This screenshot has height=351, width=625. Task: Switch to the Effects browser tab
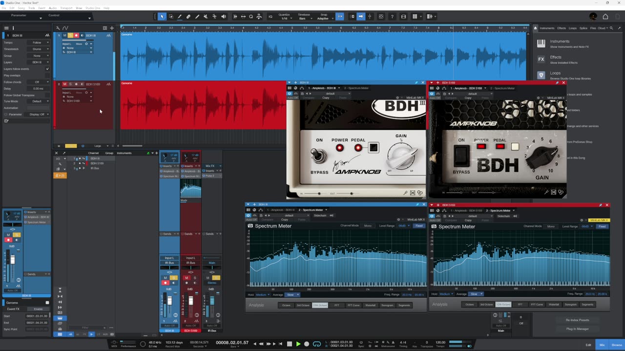[x=562, y=28]
